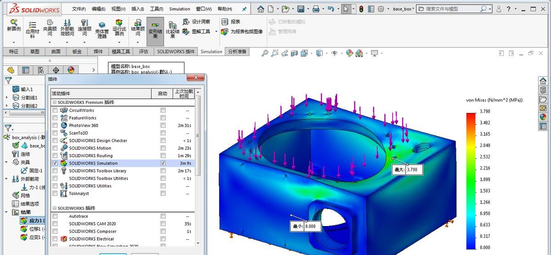Select 位移1 result in the tree
The height and width of the screenshot is (255, 551).
[32, 229]
